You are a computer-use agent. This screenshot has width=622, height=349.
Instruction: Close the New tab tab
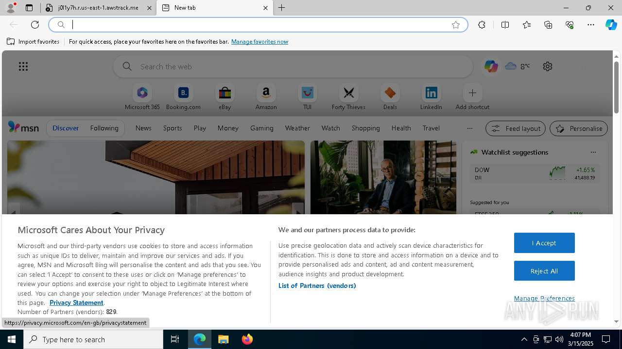[x=265, y=8]
